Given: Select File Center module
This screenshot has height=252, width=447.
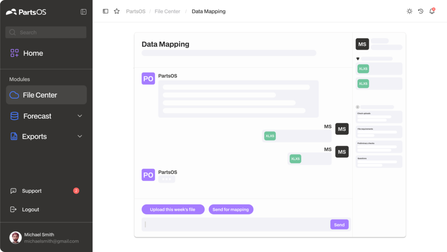Looking at the screenshot, I should (x=46, y=95).
